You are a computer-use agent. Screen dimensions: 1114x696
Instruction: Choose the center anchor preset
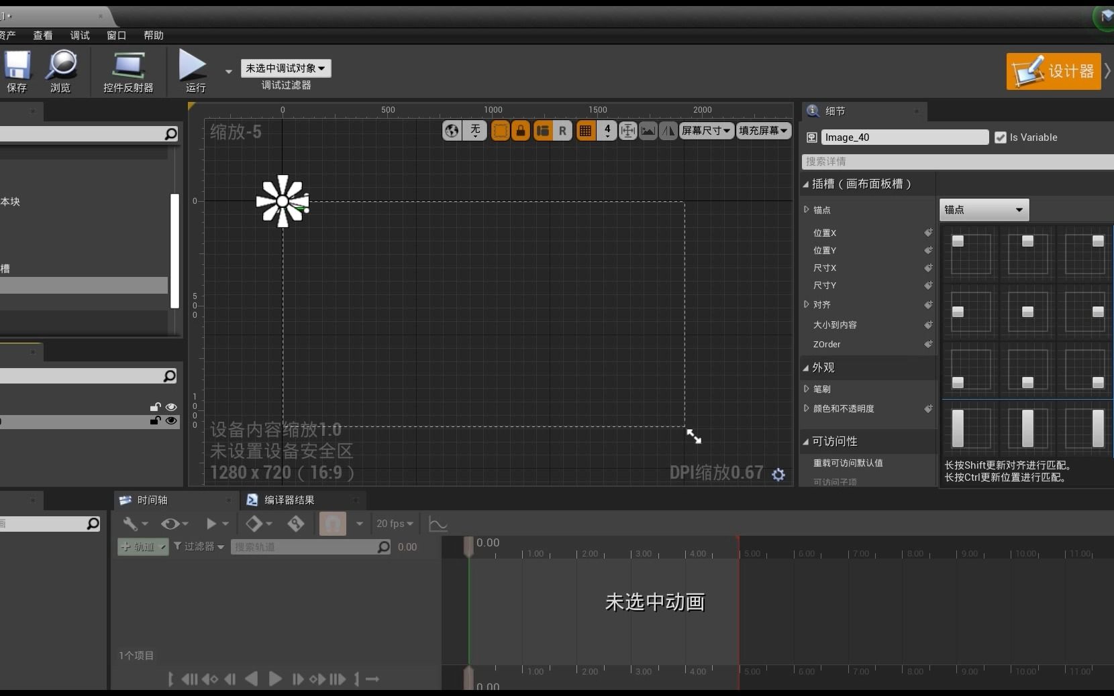click(x=1028, y=312)
